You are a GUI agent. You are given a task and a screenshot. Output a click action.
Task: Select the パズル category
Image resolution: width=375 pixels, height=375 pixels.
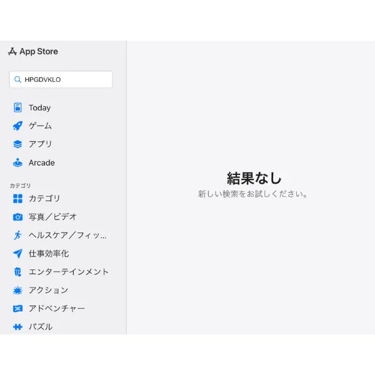tap(41, 327)
